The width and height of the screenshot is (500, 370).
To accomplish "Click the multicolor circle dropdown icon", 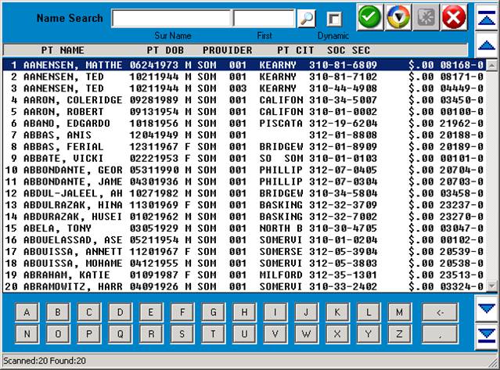I will click(398, 18).
